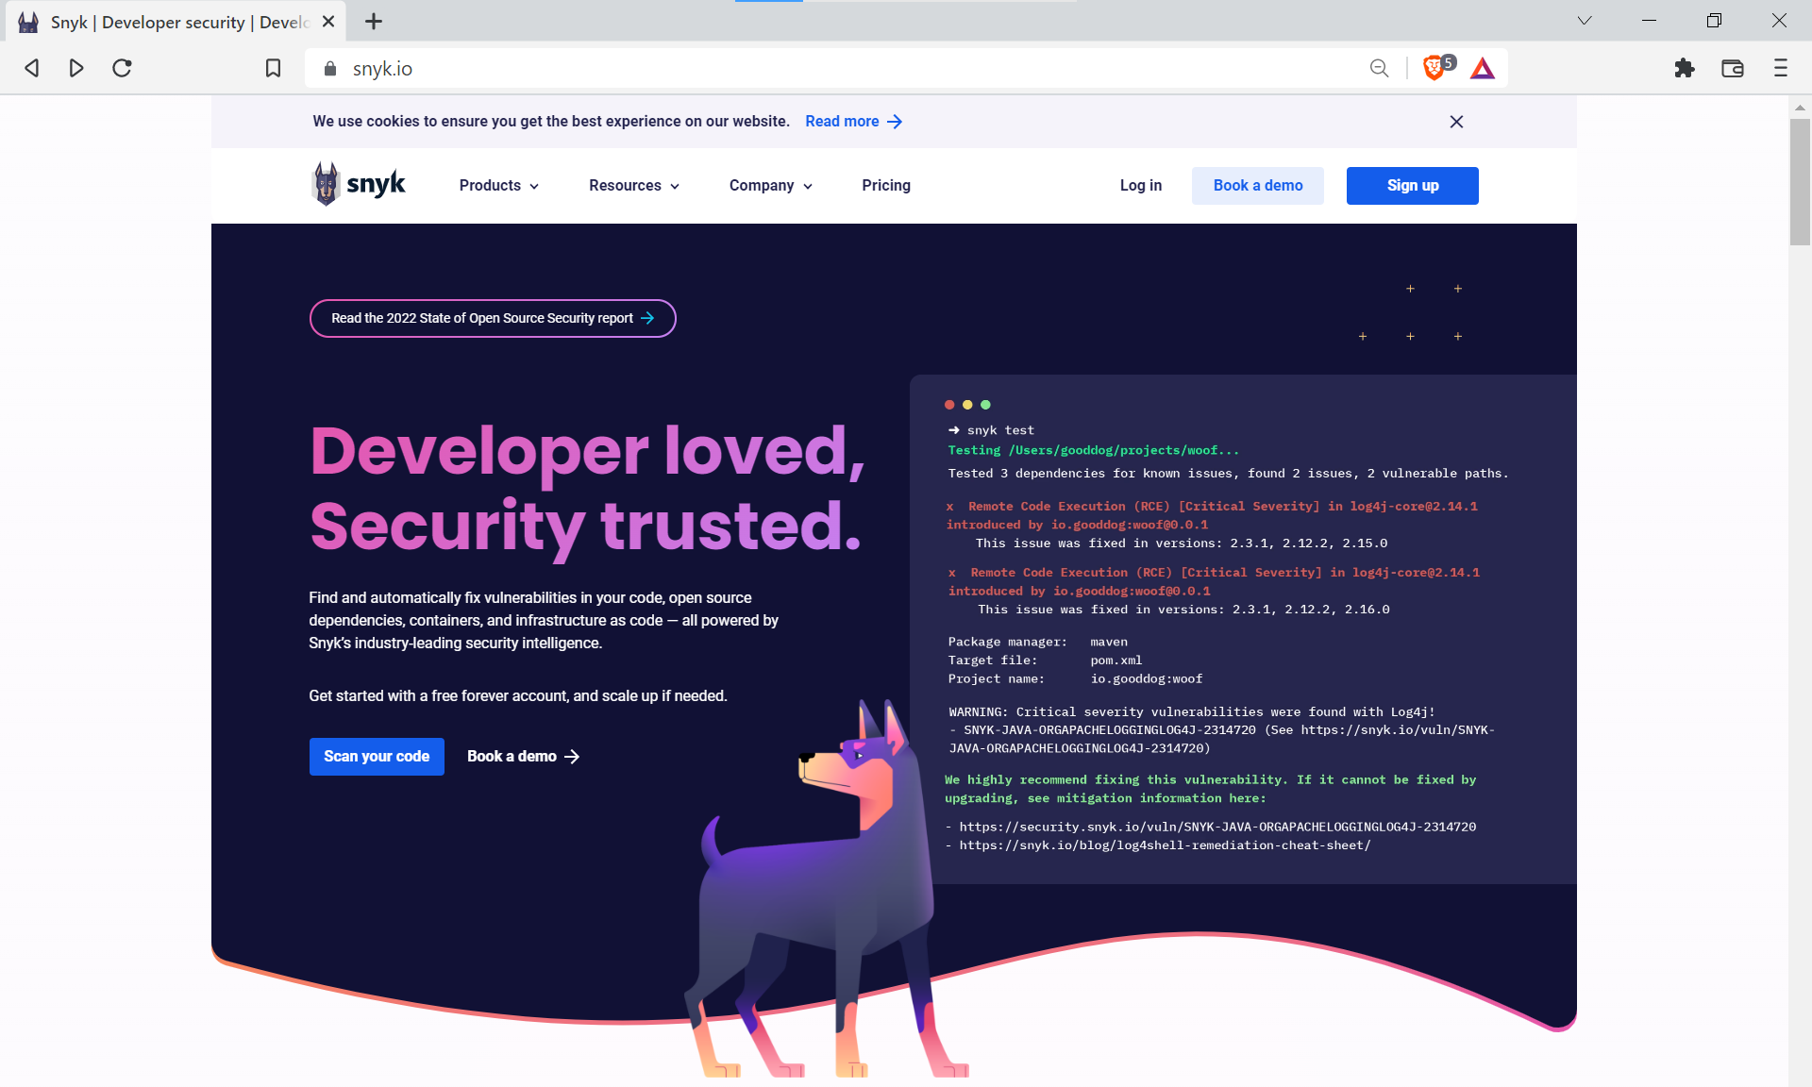
Task: Bookmark this page using the star icon
Action: tap(273, 68)
